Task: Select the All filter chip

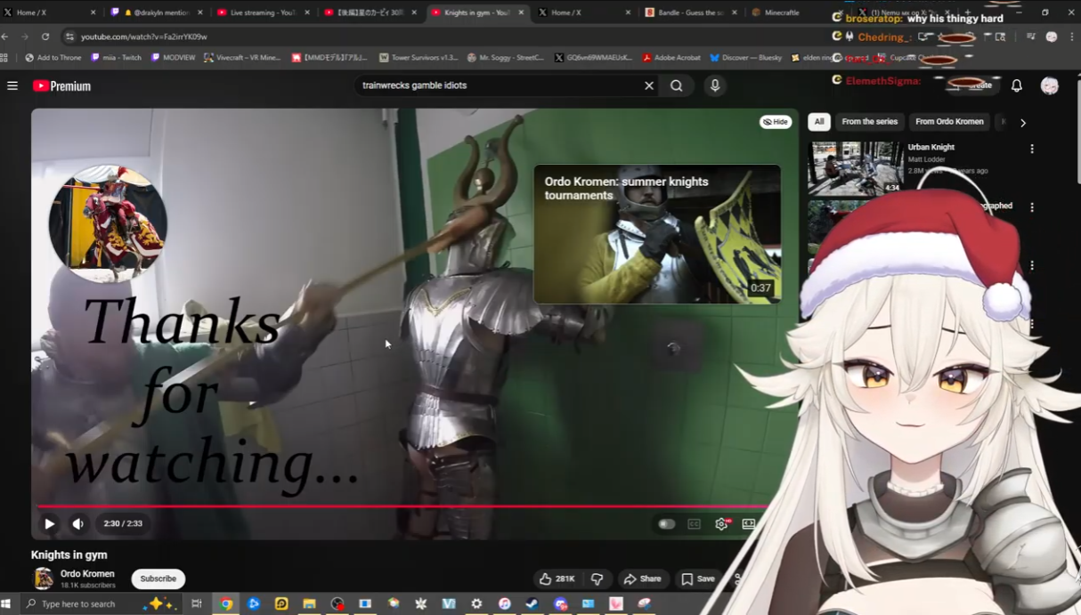Action: pyautogui.click(x=819, y=121)
